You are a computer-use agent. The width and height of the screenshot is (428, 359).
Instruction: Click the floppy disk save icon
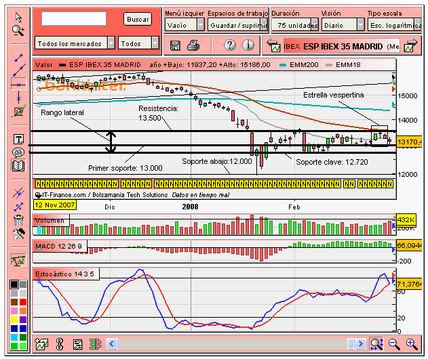175,45
